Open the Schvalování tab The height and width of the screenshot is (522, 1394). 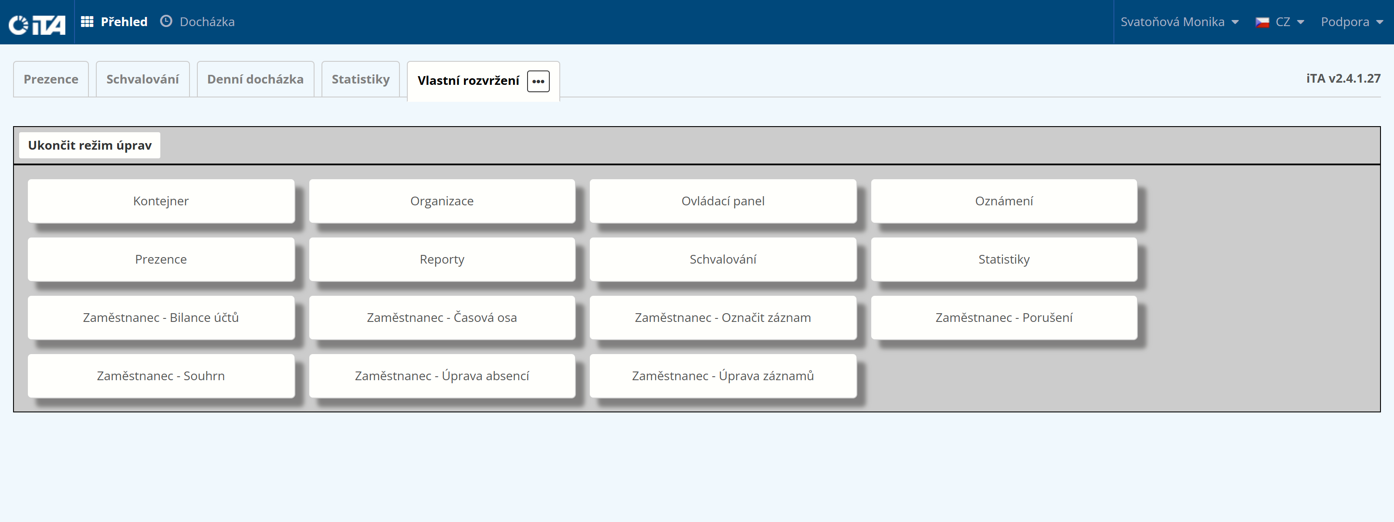pyautogui.click(x=142, y=79)
